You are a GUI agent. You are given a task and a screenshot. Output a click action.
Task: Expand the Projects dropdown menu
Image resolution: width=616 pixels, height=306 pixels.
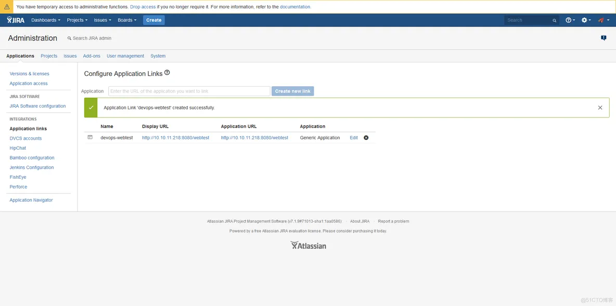coord(77,20)
